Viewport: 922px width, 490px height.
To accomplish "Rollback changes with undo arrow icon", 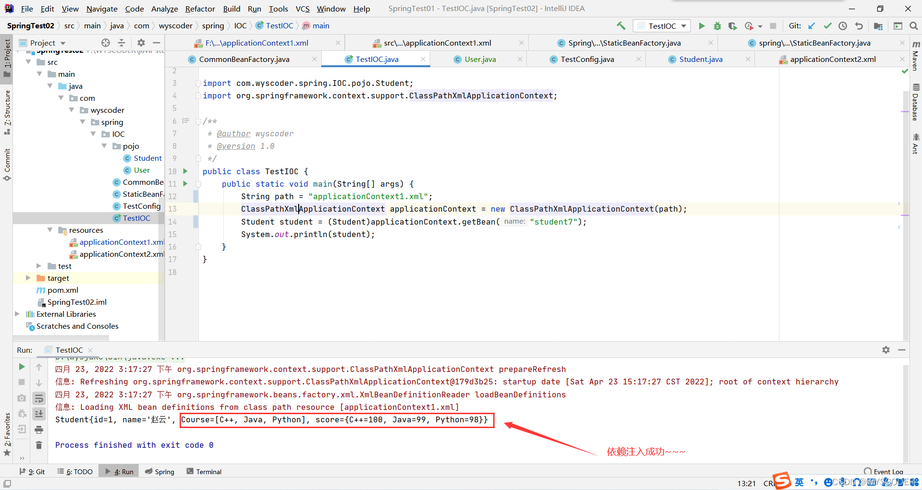I will 859,26.
